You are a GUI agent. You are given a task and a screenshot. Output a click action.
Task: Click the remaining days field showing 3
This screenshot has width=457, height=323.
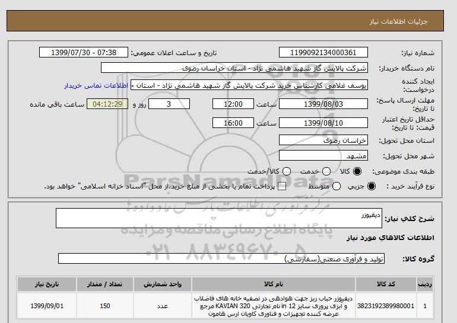coord(169,104)
